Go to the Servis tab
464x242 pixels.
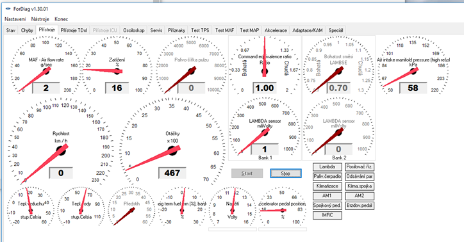coord(156,30)
